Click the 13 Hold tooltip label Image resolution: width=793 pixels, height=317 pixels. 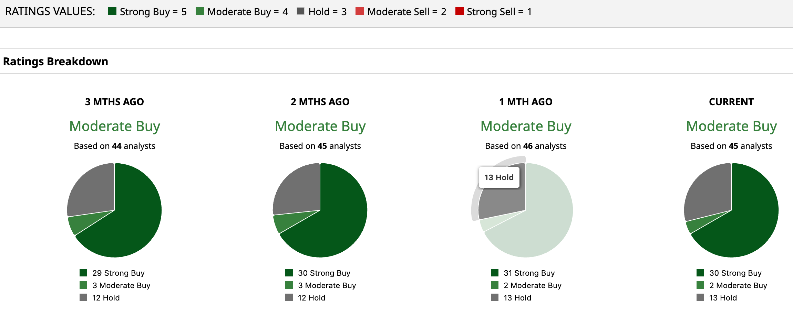(x=499, y=177)
